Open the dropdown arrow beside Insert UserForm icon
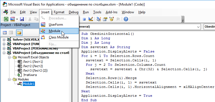The height and width of the screenshot is (102, 215). tap(17, 19)
